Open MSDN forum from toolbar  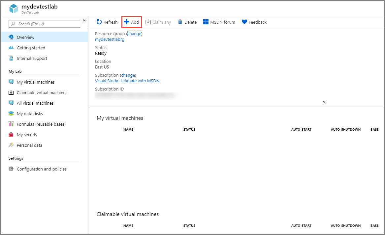(219, 22)
